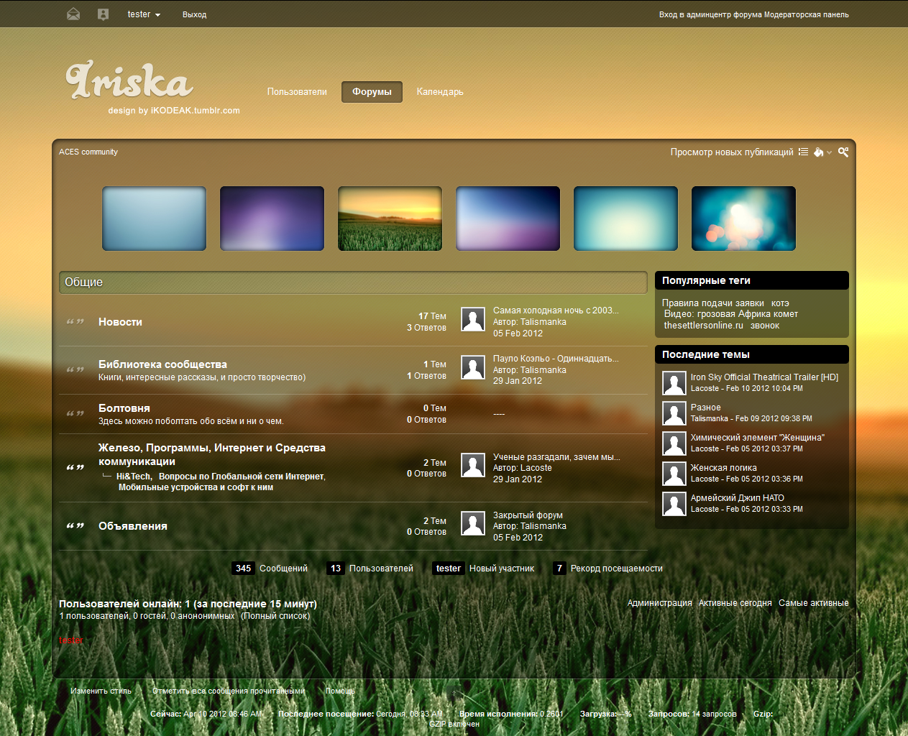Open the Календарь tab
Screen dimensions: 908x736
pyautogui.click(x=440, y=92)
